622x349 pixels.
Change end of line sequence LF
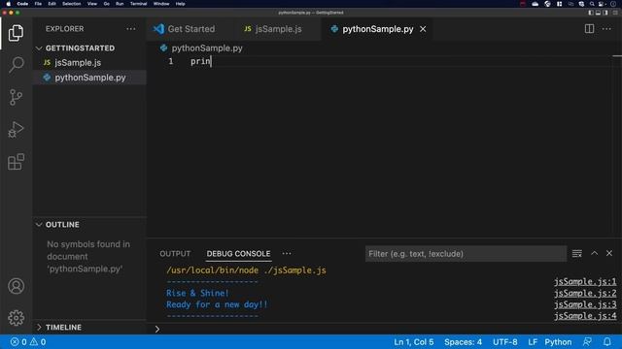[533, 342]
